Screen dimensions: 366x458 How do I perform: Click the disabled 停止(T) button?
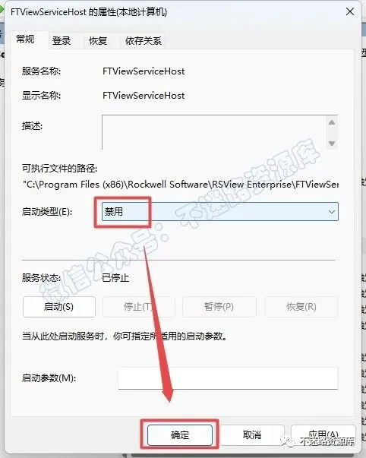[139, 307]
